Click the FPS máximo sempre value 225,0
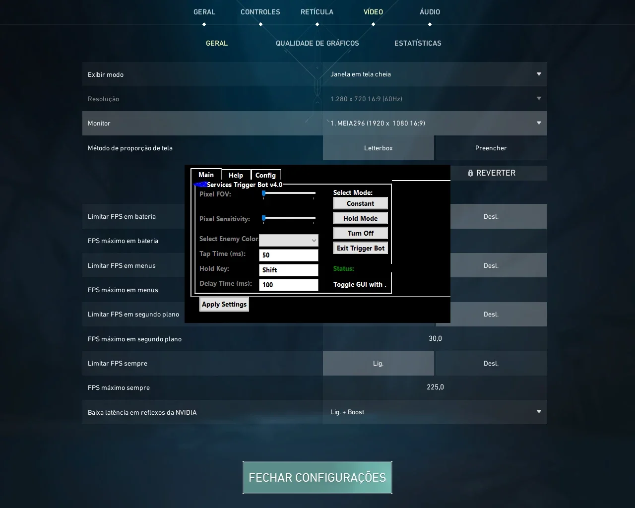Image resolution: width=635 pixels, height=508 pixels. click(x=435, y=387)
